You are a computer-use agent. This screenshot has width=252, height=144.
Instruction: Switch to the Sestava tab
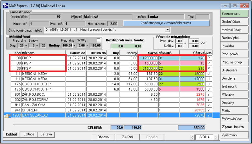46,134
